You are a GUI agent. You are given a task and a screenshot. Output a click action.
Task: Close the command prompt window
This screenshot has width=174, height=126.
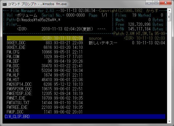(x=166, y=3)
